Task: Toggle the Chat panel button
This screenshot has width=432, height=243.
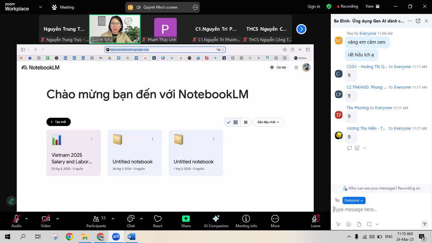Action: (x=131, y=219)
